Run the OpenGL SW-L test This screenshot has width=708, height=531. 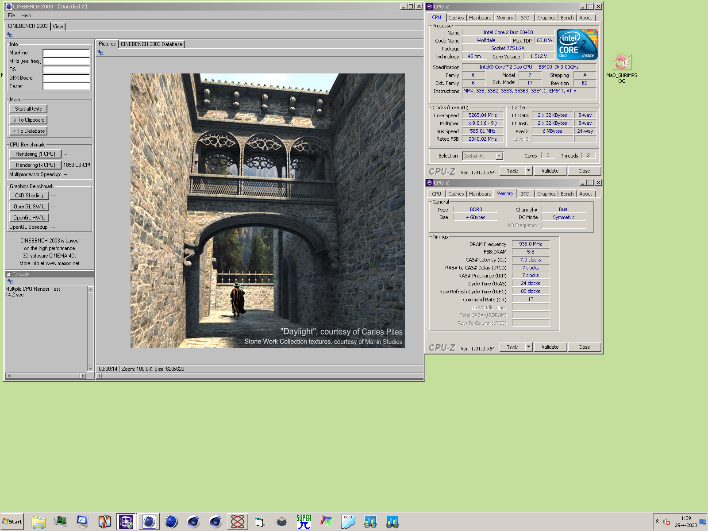click(29, 207)
